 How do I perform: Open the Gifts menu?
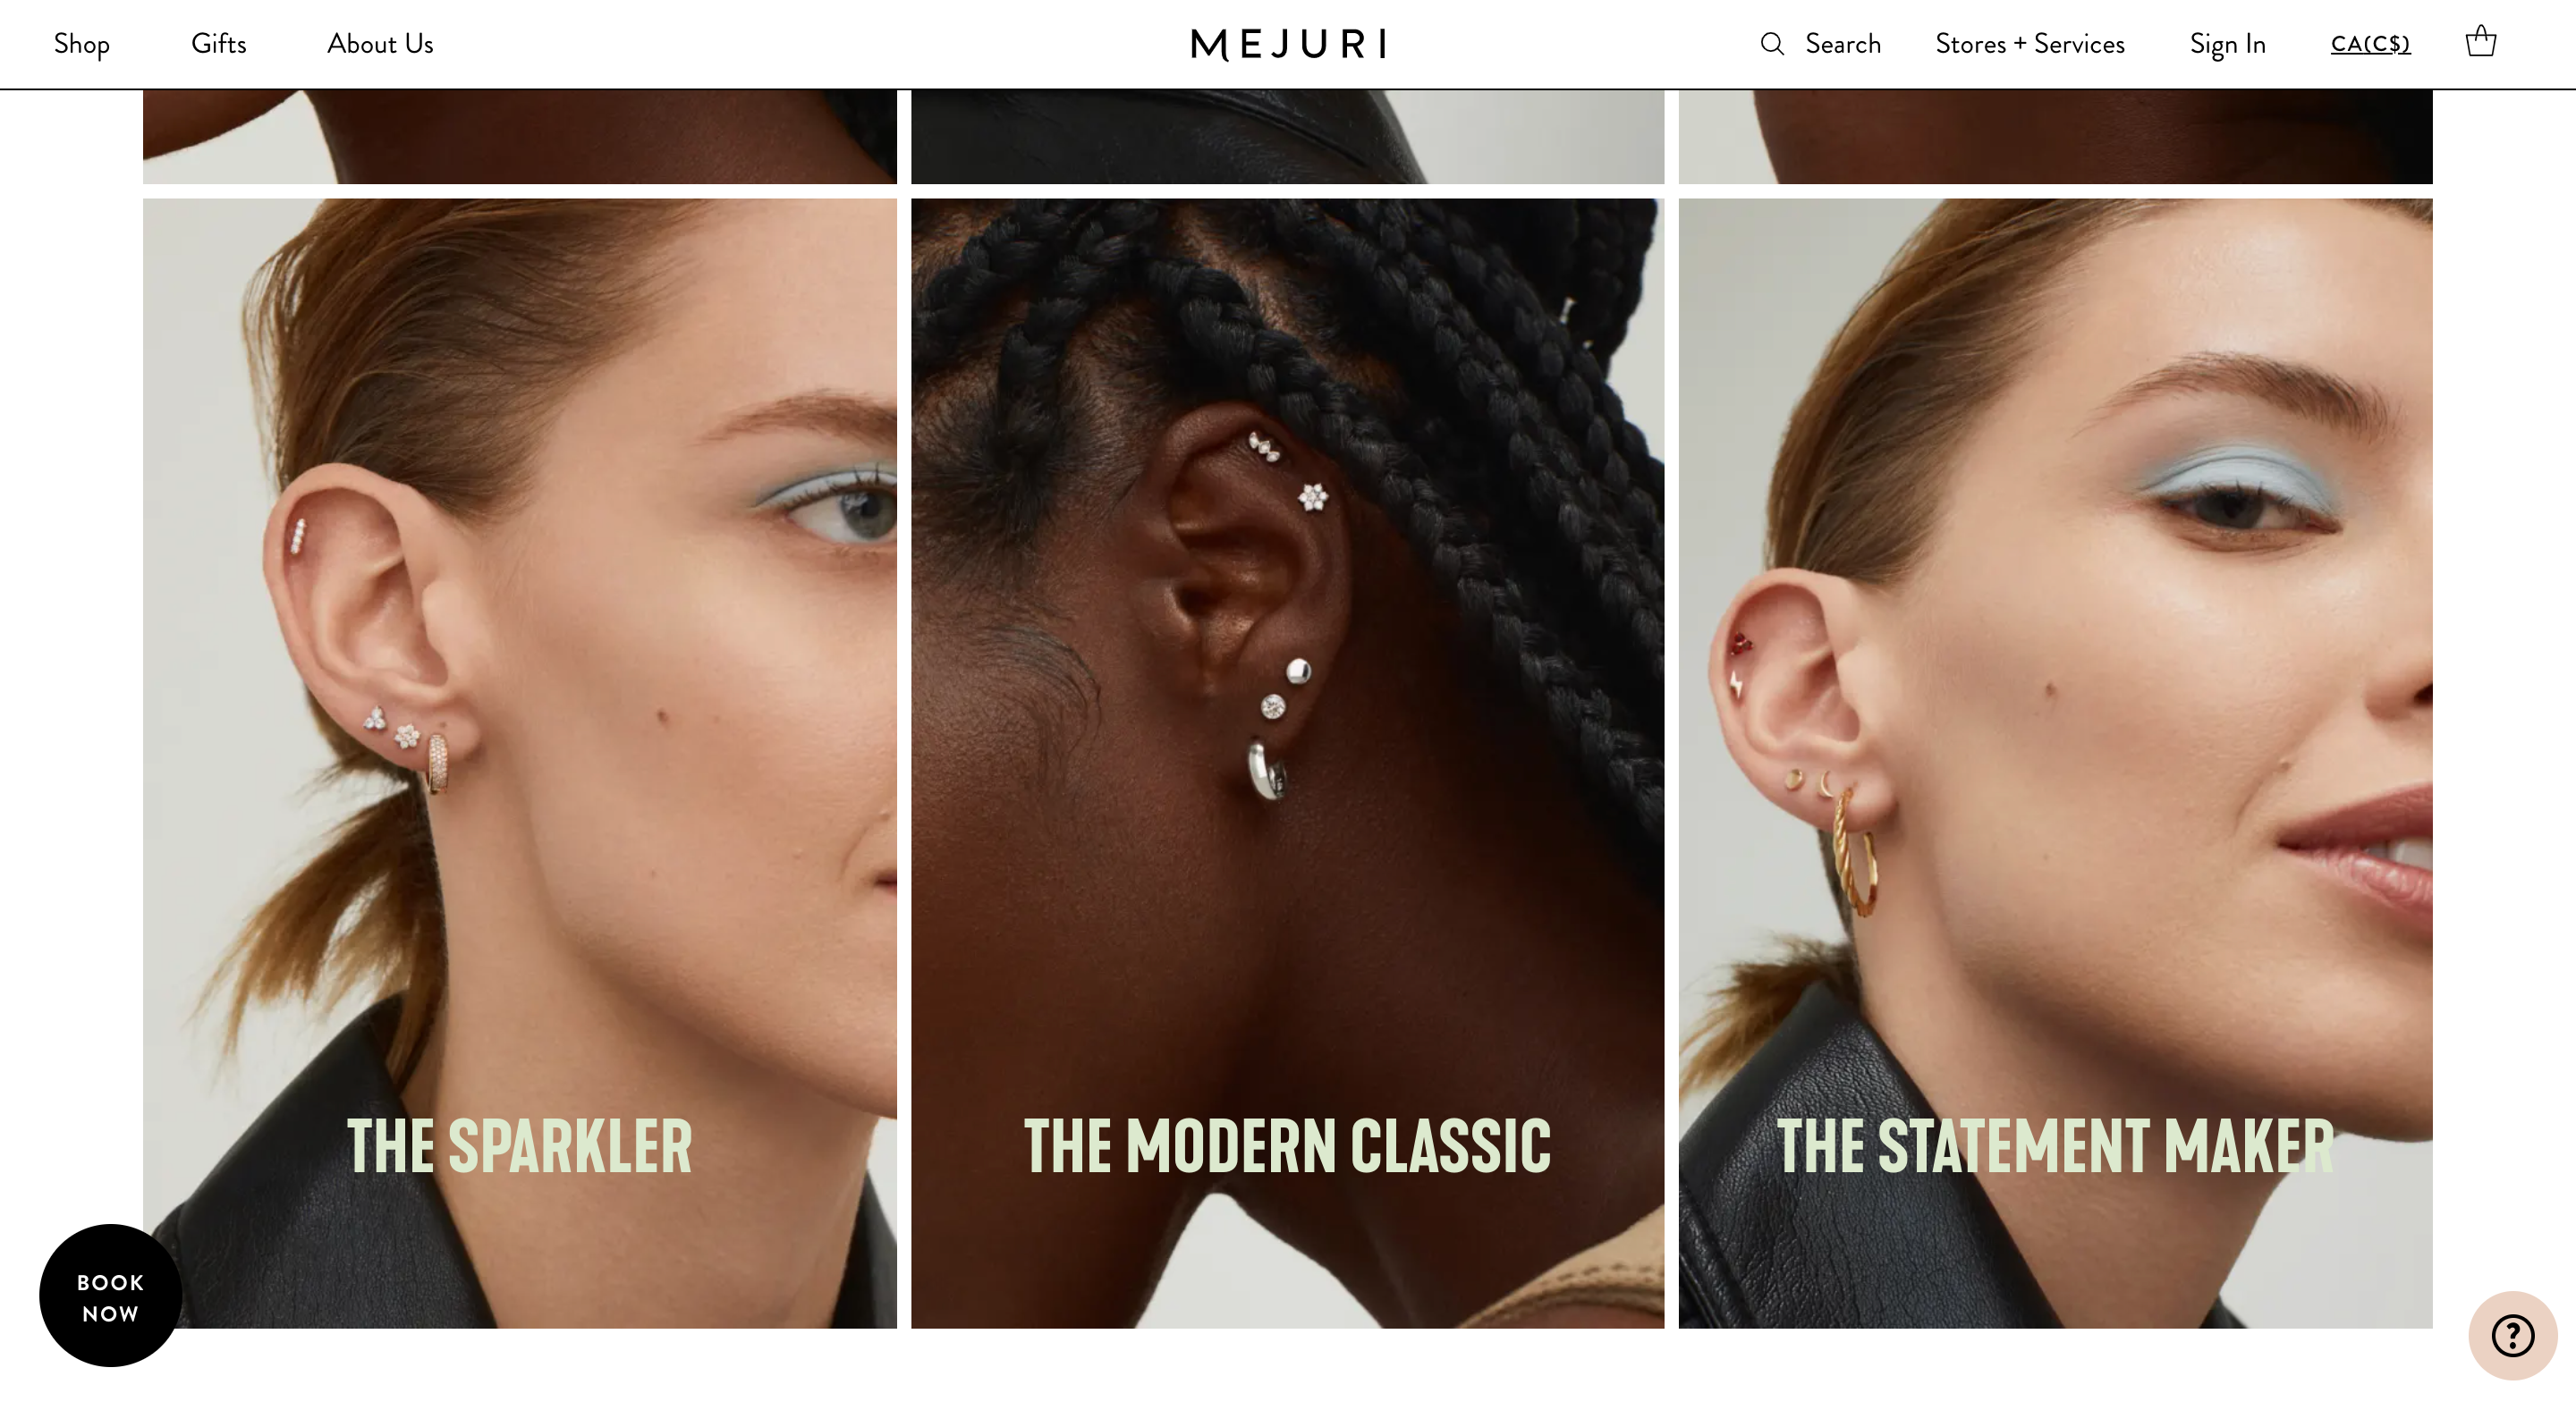[x=219, y=44]
